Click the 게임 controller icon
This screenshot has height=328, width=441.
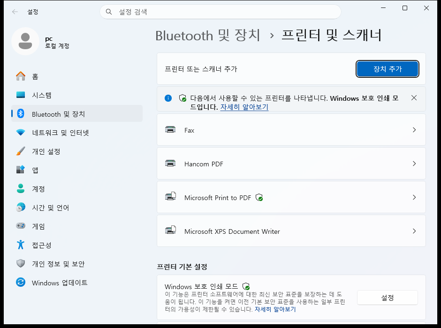[x=21, y=226]
